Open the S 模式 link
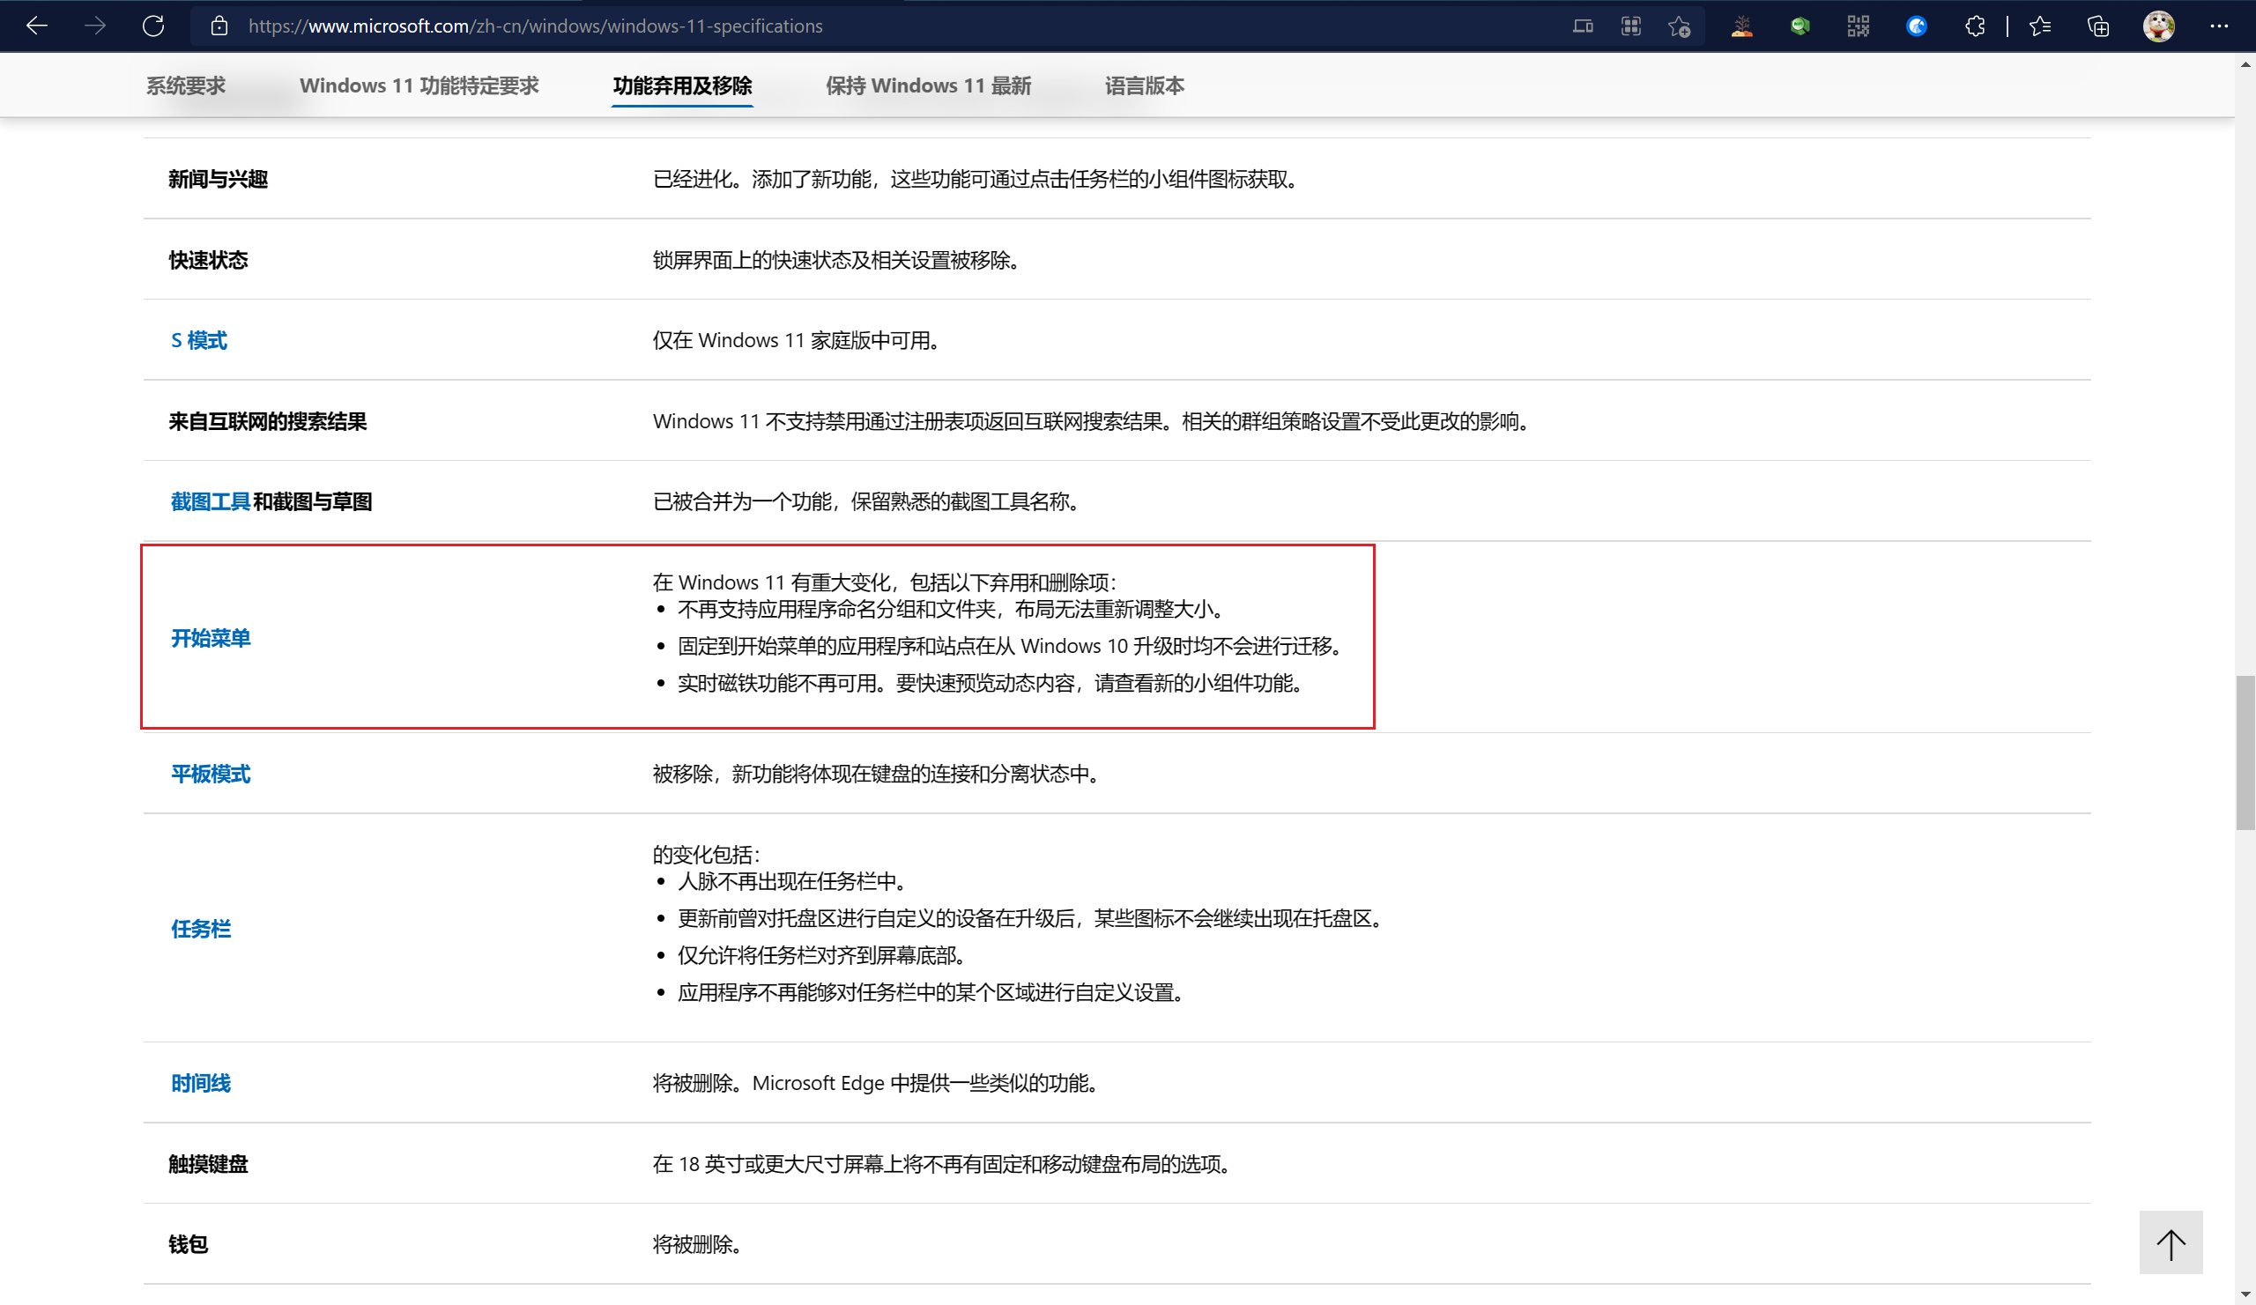This screenshot has height=1305, width=2256. [199, 340]
